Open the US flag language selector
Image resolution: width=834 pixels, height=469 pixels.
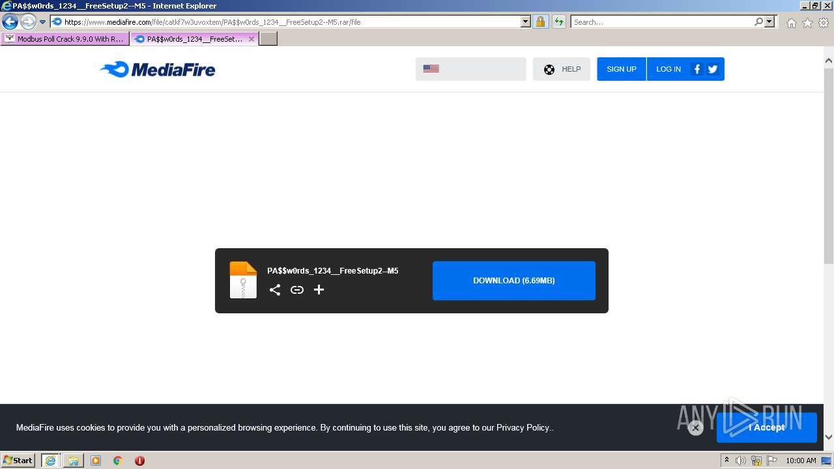(x=471, y=69)
